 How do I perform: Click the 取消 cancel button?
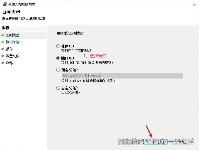[181, 142]
